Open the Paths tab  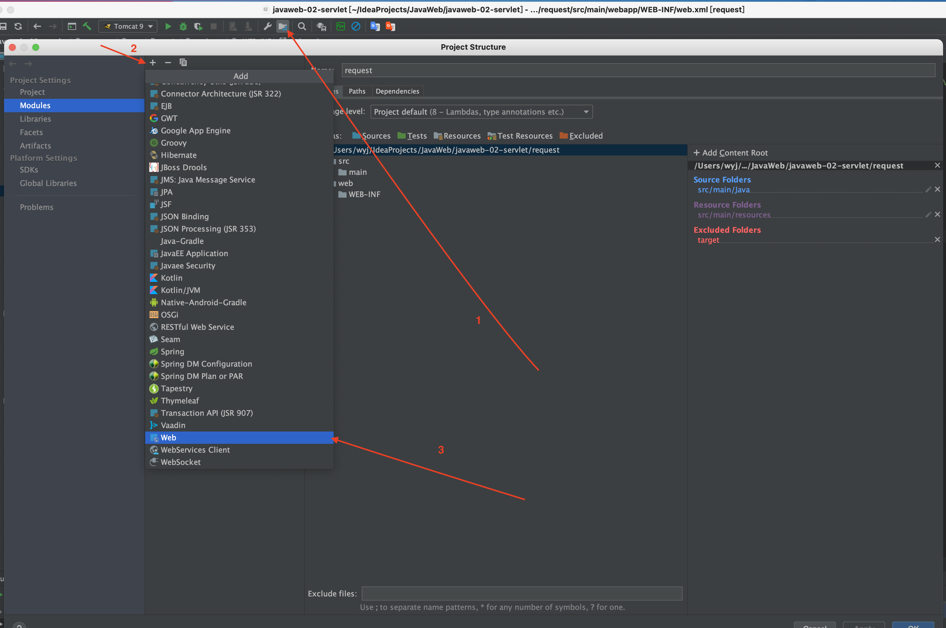357,91
